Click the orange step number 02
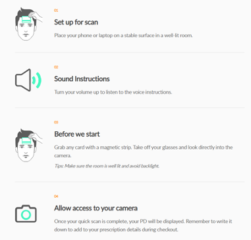 (56, 67)
